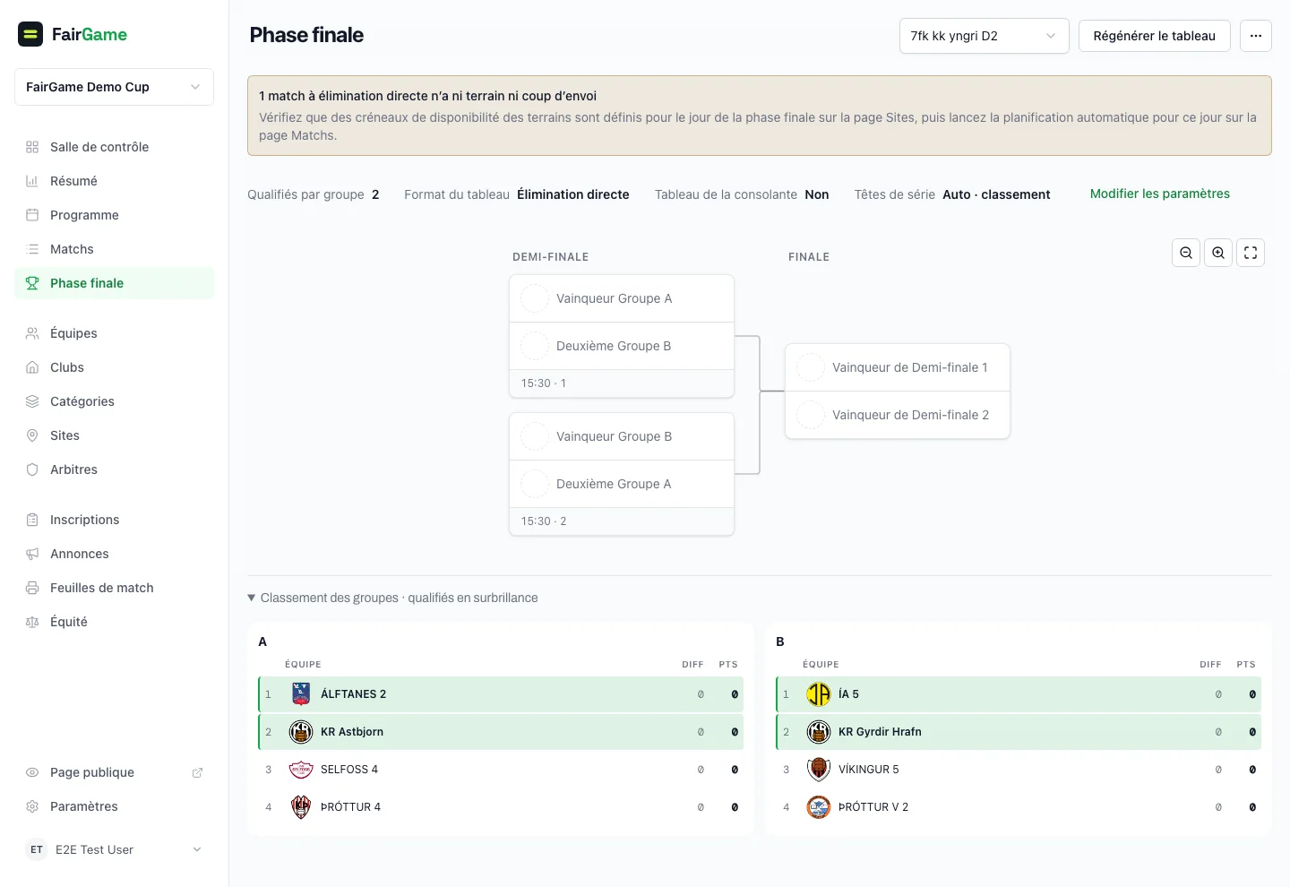Click the trophy icon for Phase finale
Screen dimensions: 1290x887
(32, 283)
